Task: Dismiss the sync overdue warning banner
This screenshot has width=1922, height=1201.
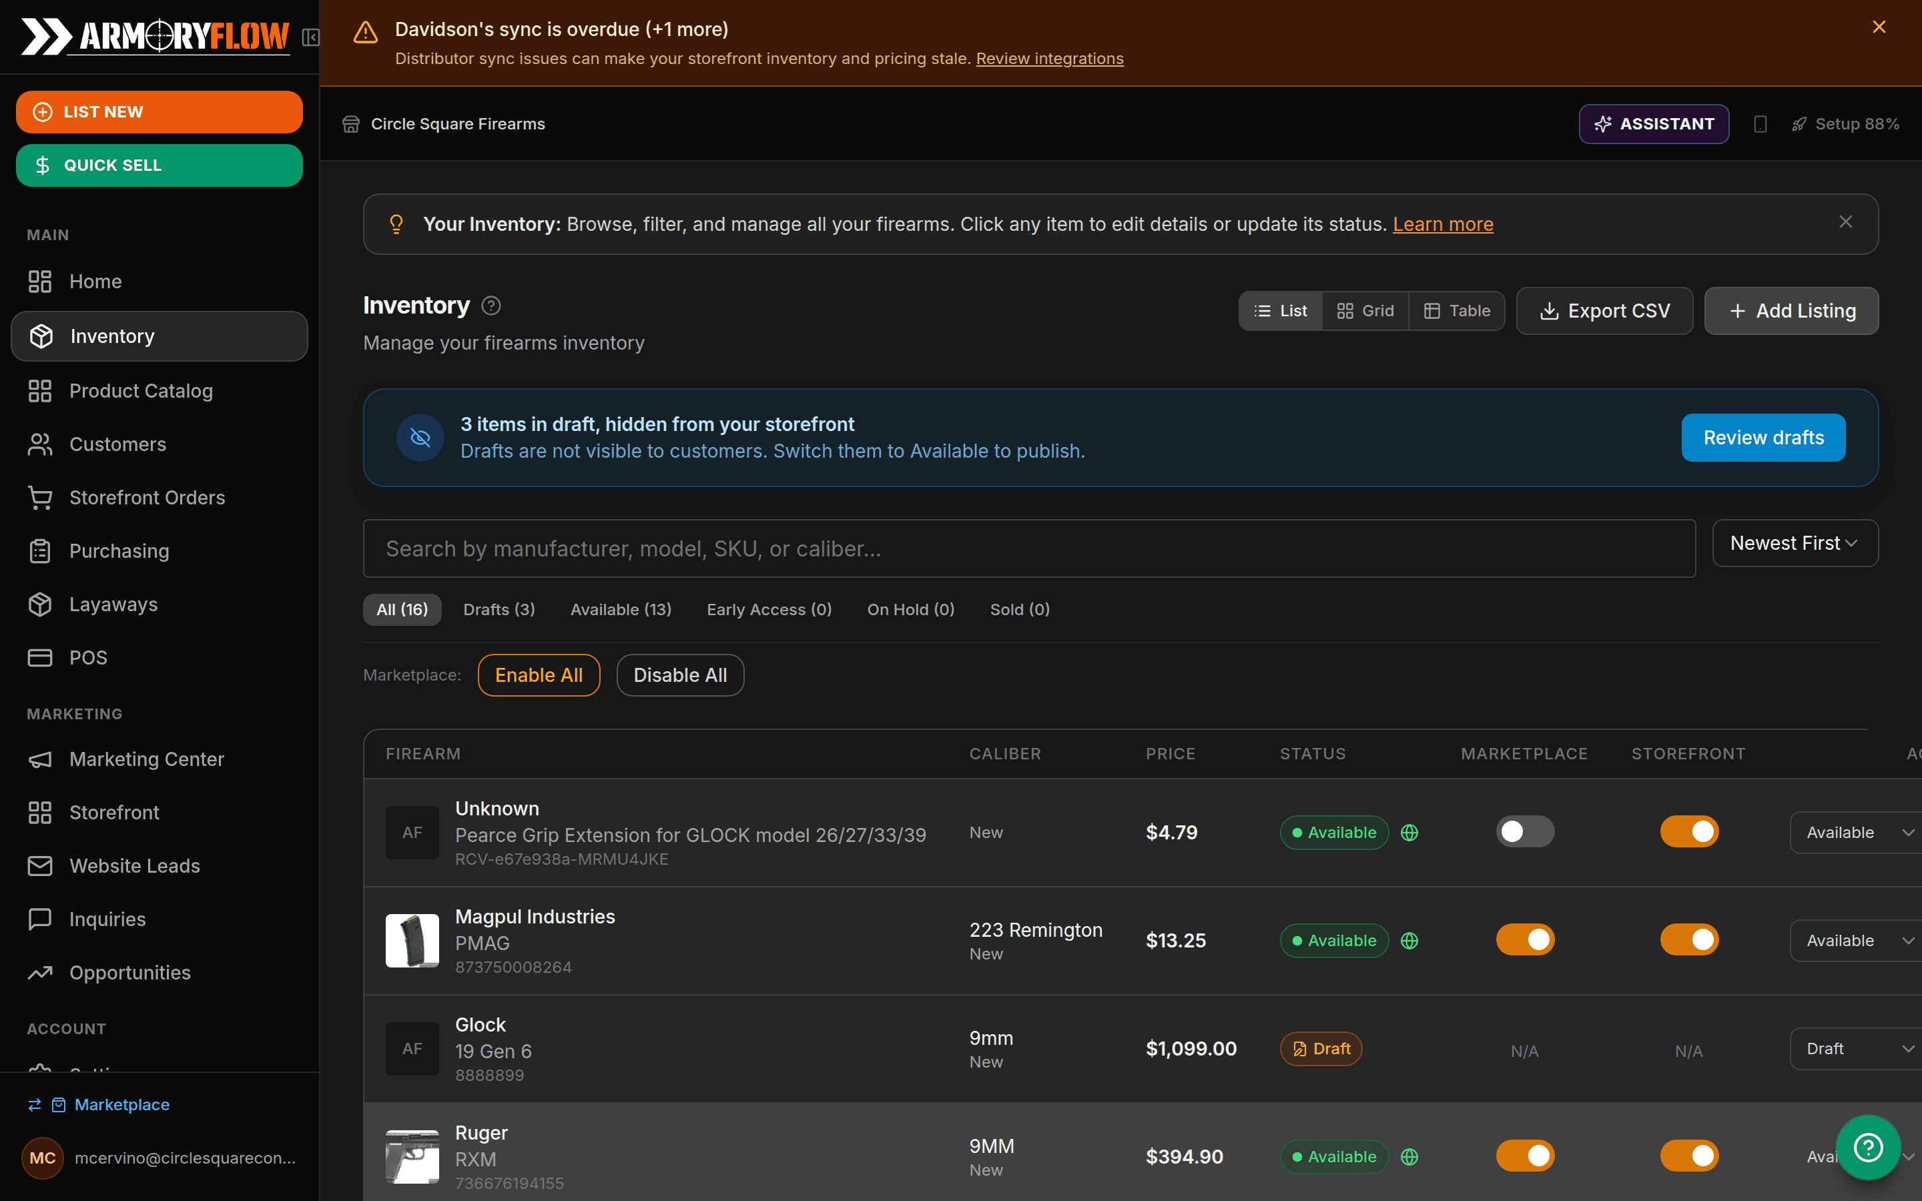Action: point(1879,27)
